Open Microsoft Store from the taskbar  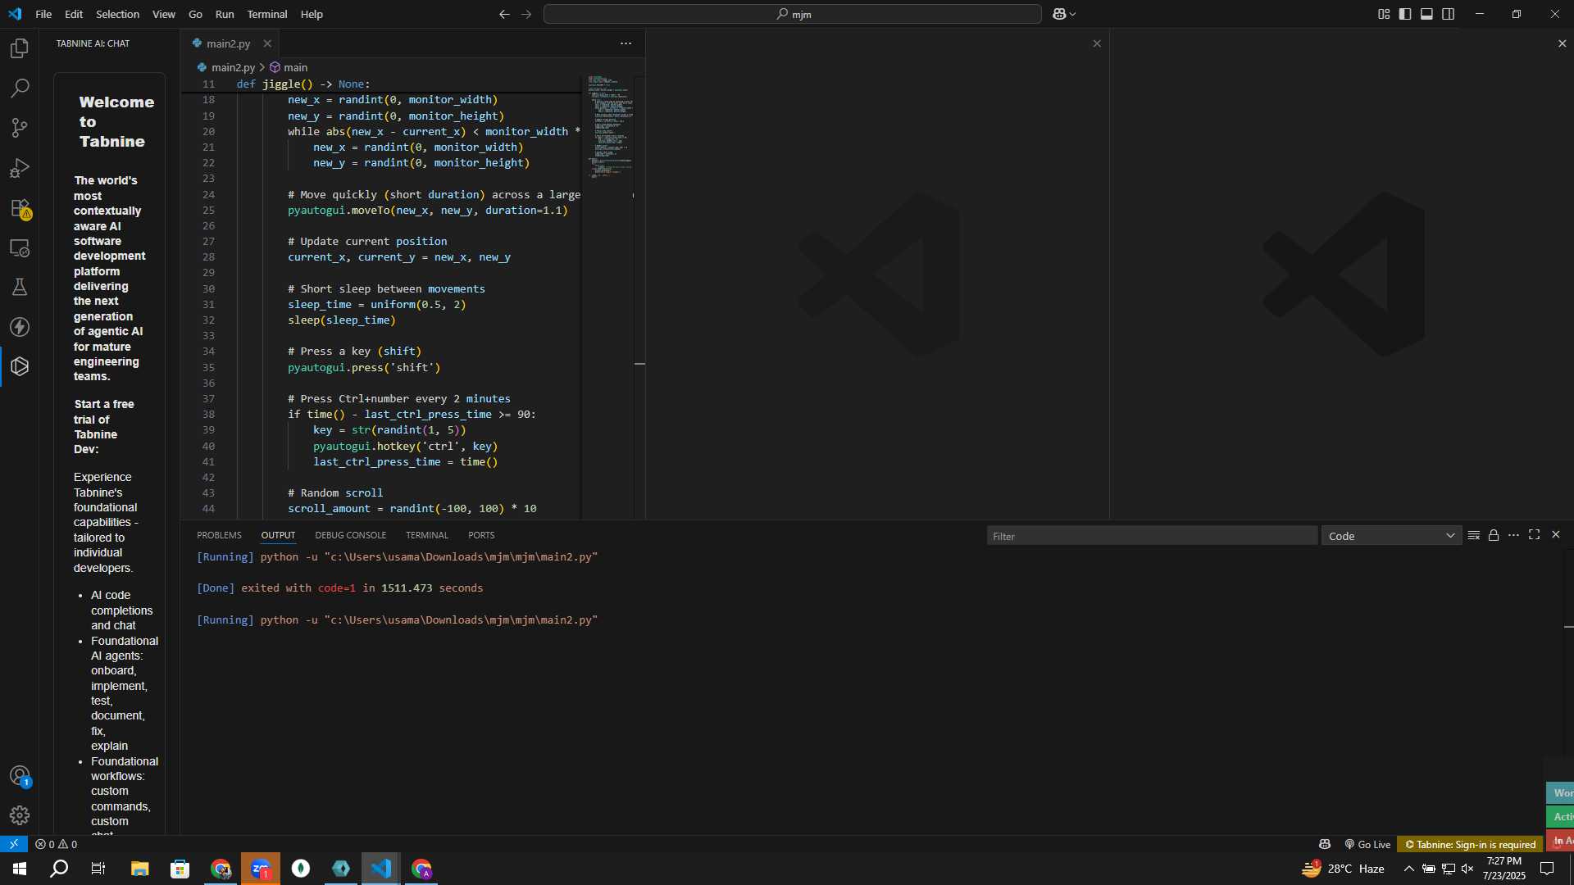tap(180, 869)
